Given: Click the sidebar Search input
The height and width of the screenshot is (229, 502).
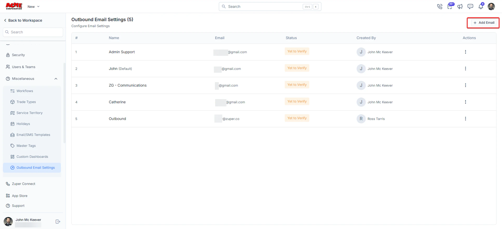Looking at the screenshot, I should [33, 32].
